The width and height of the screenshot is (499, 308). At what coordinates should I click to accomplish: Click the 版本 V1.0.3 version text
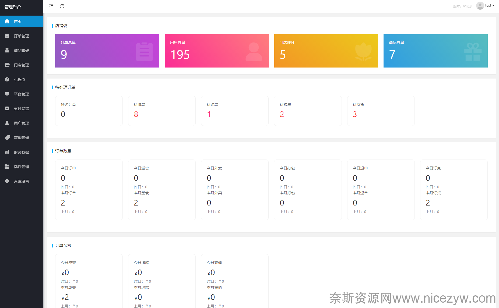(x=462, y=6)
